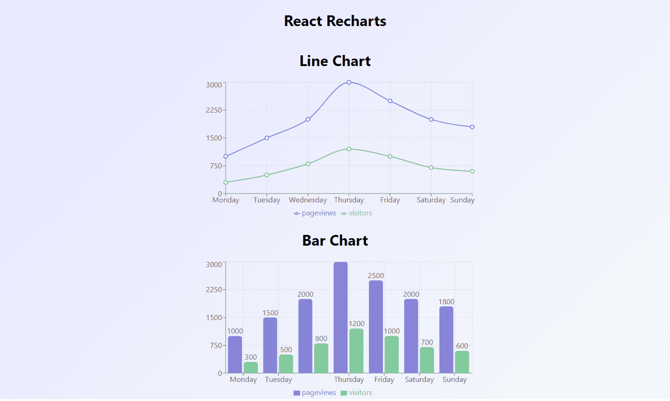This screenshot has height=401, width=670.
Task: Select the pageviews line point for Tuesday
Action: pyautogui.click(x=267, y=138)
